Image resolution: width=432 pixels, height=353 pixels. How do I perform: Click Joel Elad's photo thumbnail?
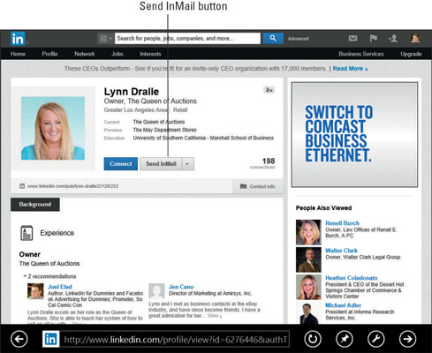(35, 291)
